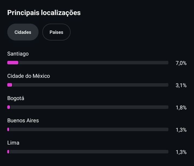The width and height of the screenshot is (194, 166).
Task: Select the Cidade do México label
Action: (29, 76)
